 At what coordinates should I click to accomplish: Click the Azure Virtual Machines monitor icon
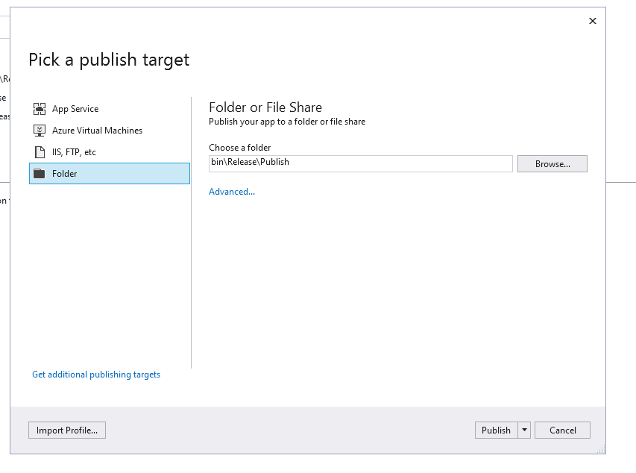coord(40,131)
